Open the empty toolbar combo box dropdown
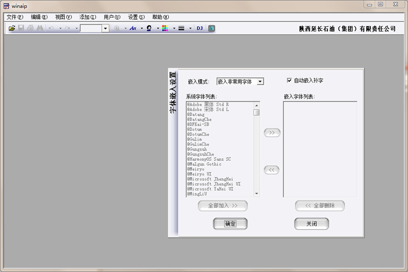The height and width of the screenshot is (272, 408). [106, 29]
